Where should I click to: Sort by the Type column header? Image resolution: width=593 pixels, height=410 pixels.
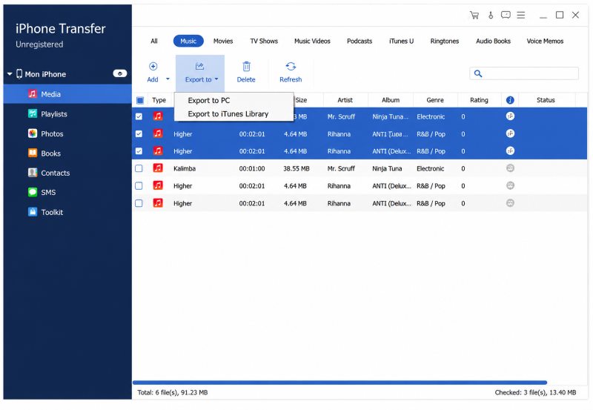click(159, 100)
